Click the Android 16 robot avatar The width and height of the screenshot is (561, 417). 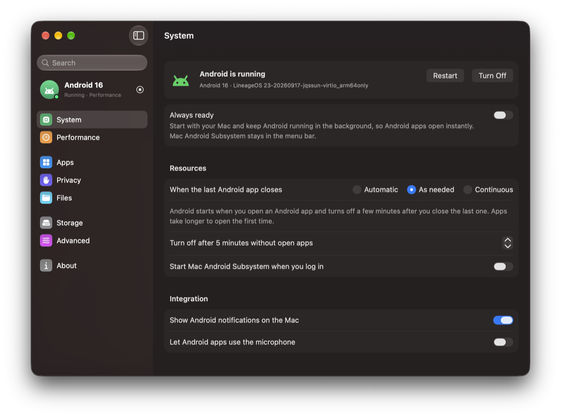tap(50, 89)
